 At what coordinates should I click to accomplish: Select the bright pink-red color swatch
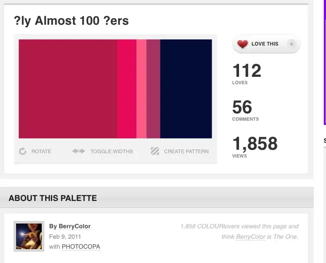pyautogui.click(x=127, y=89)
